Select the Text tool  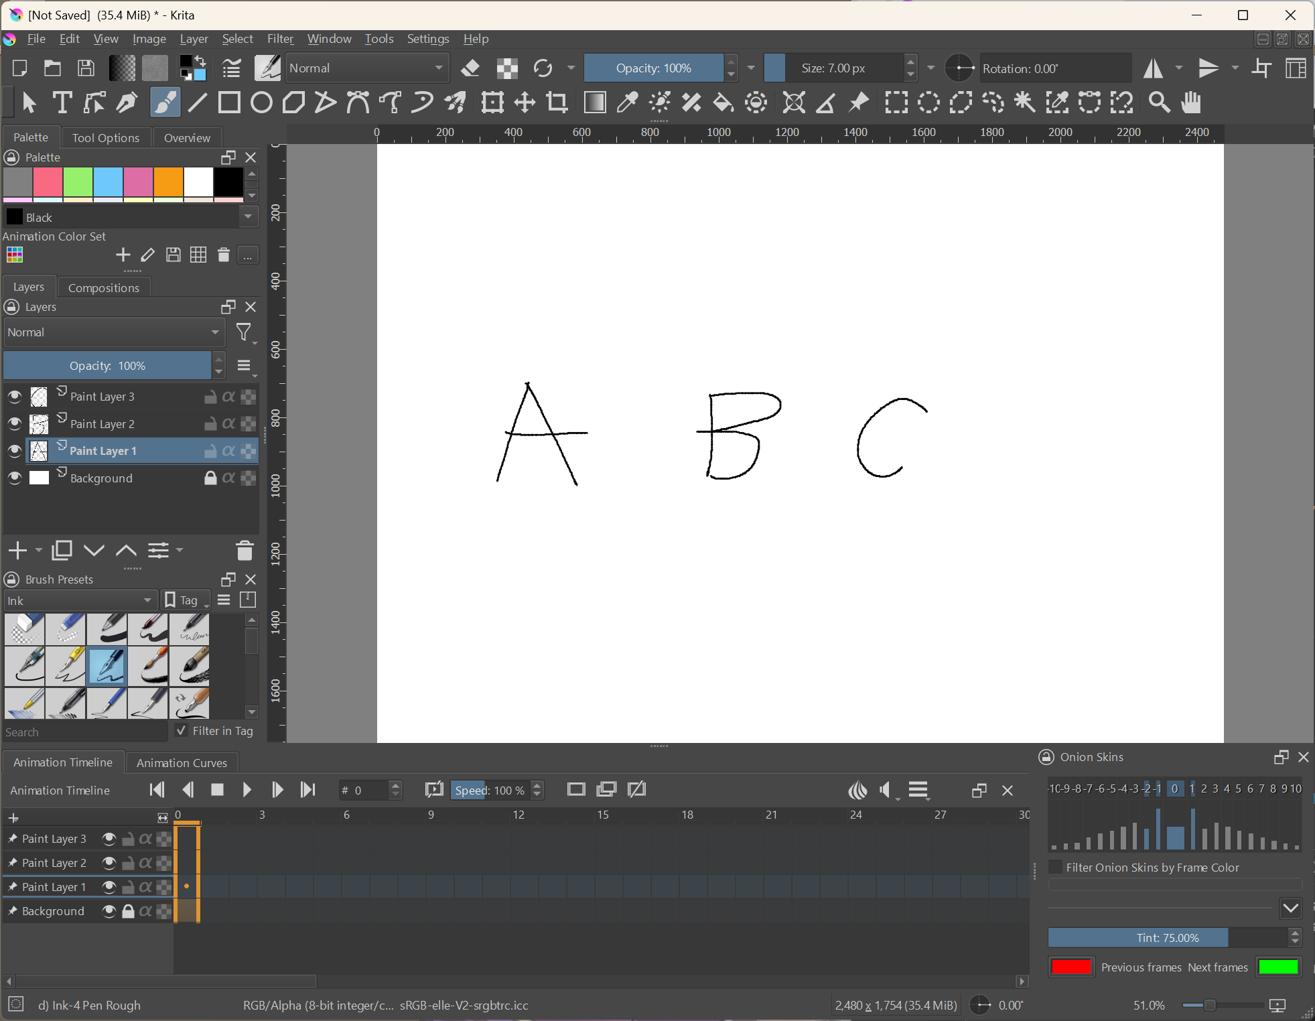tap(62, 103)
